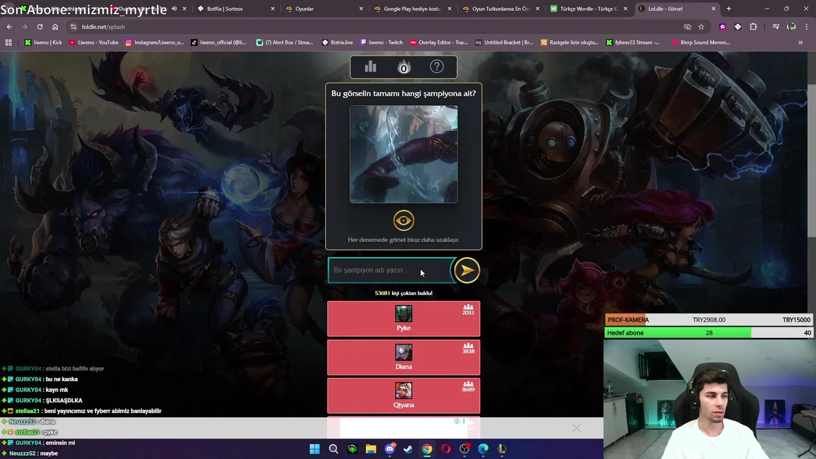Close the bottom ad banner
The width and height of the screenshot is (816, 459).
pos(576,428)
